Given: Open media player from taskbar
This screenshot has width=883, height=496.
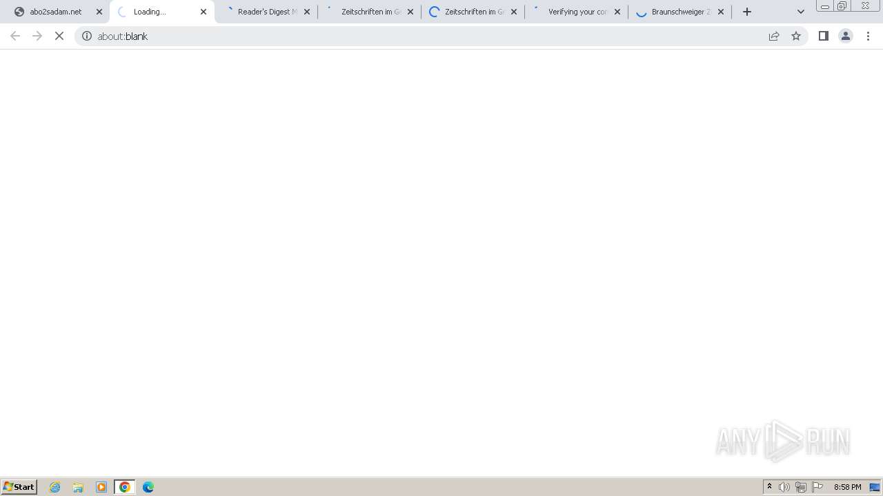Looking at the screenshot, I should click(x=101, y=487).
